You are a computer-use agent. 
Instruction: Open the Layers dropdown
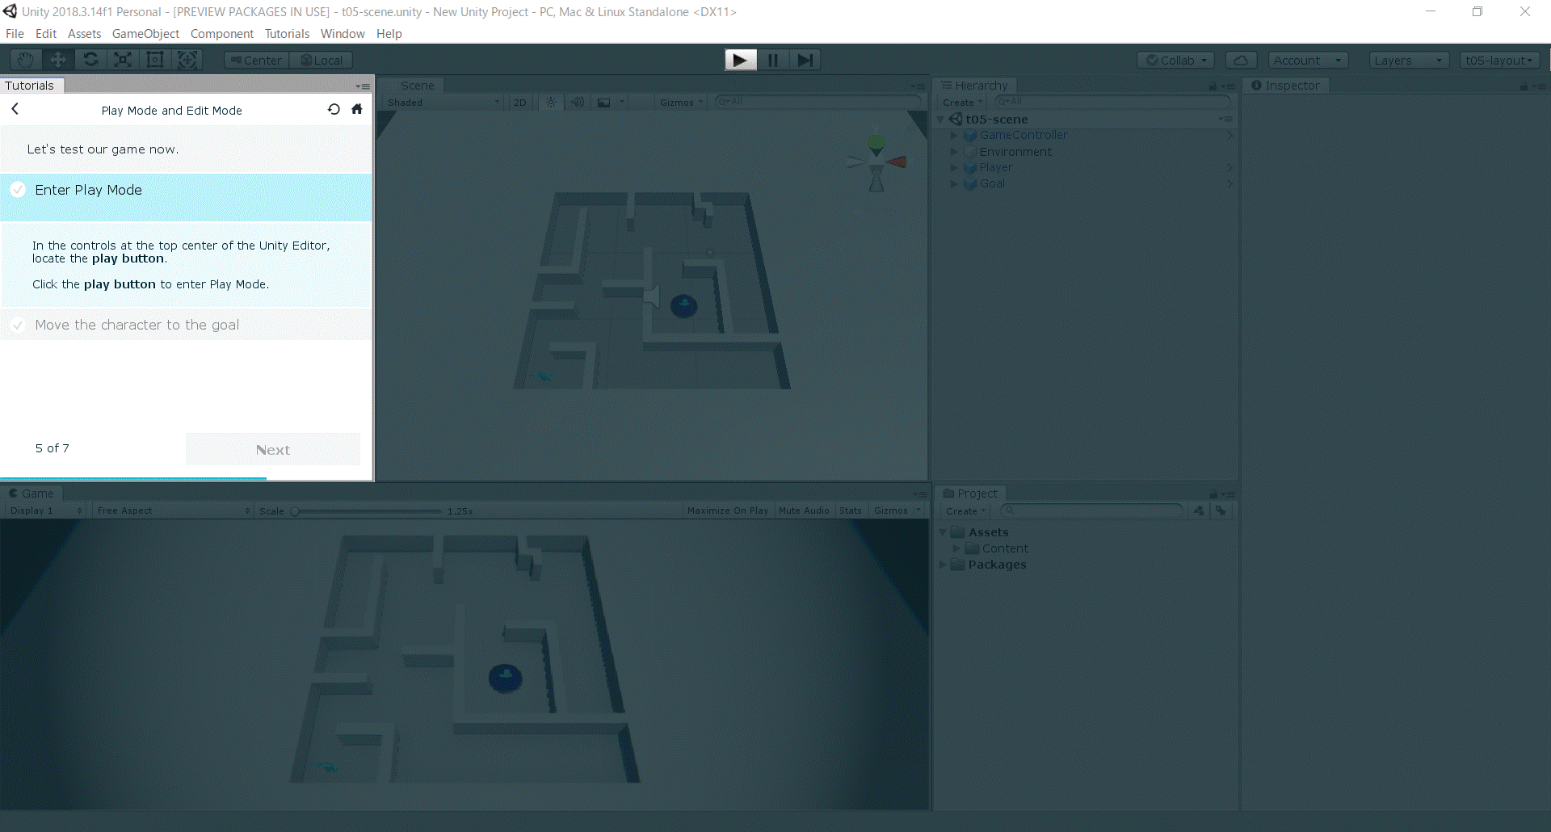click(1409, 60)
